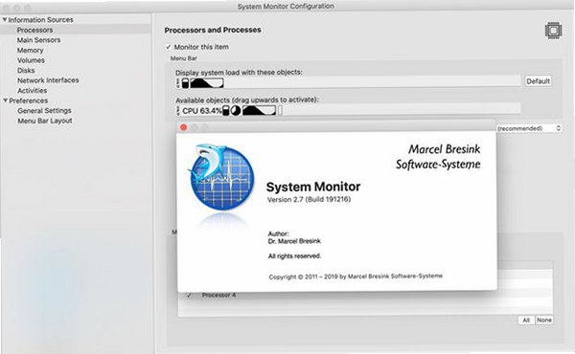Open the Volumes section
This screenshot has height=354, width=575.
(x=31, y=60)
